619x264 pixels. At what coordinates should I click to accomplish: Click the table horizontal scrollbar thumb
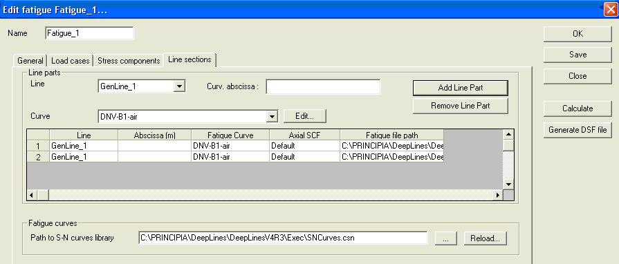(x=43, y=195)
